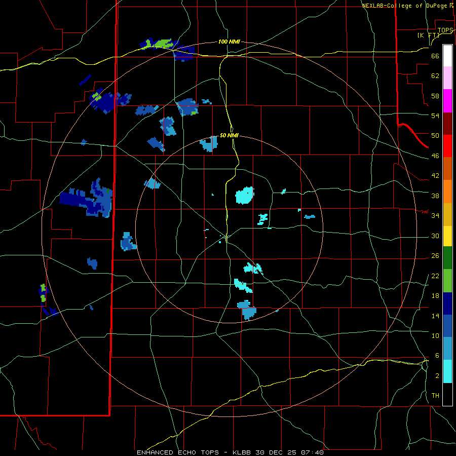
Task: Choose the dark orange legend band
Action: pos(447,168)
